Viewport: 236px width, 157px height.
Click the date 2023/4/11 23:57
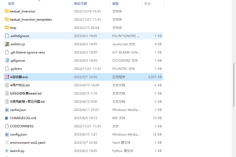pos(86,110)
